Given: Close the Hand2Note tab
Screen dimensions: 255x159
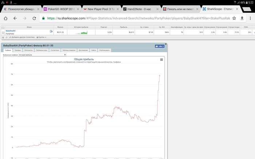Looking at the screenshot, I should point(157,9).
